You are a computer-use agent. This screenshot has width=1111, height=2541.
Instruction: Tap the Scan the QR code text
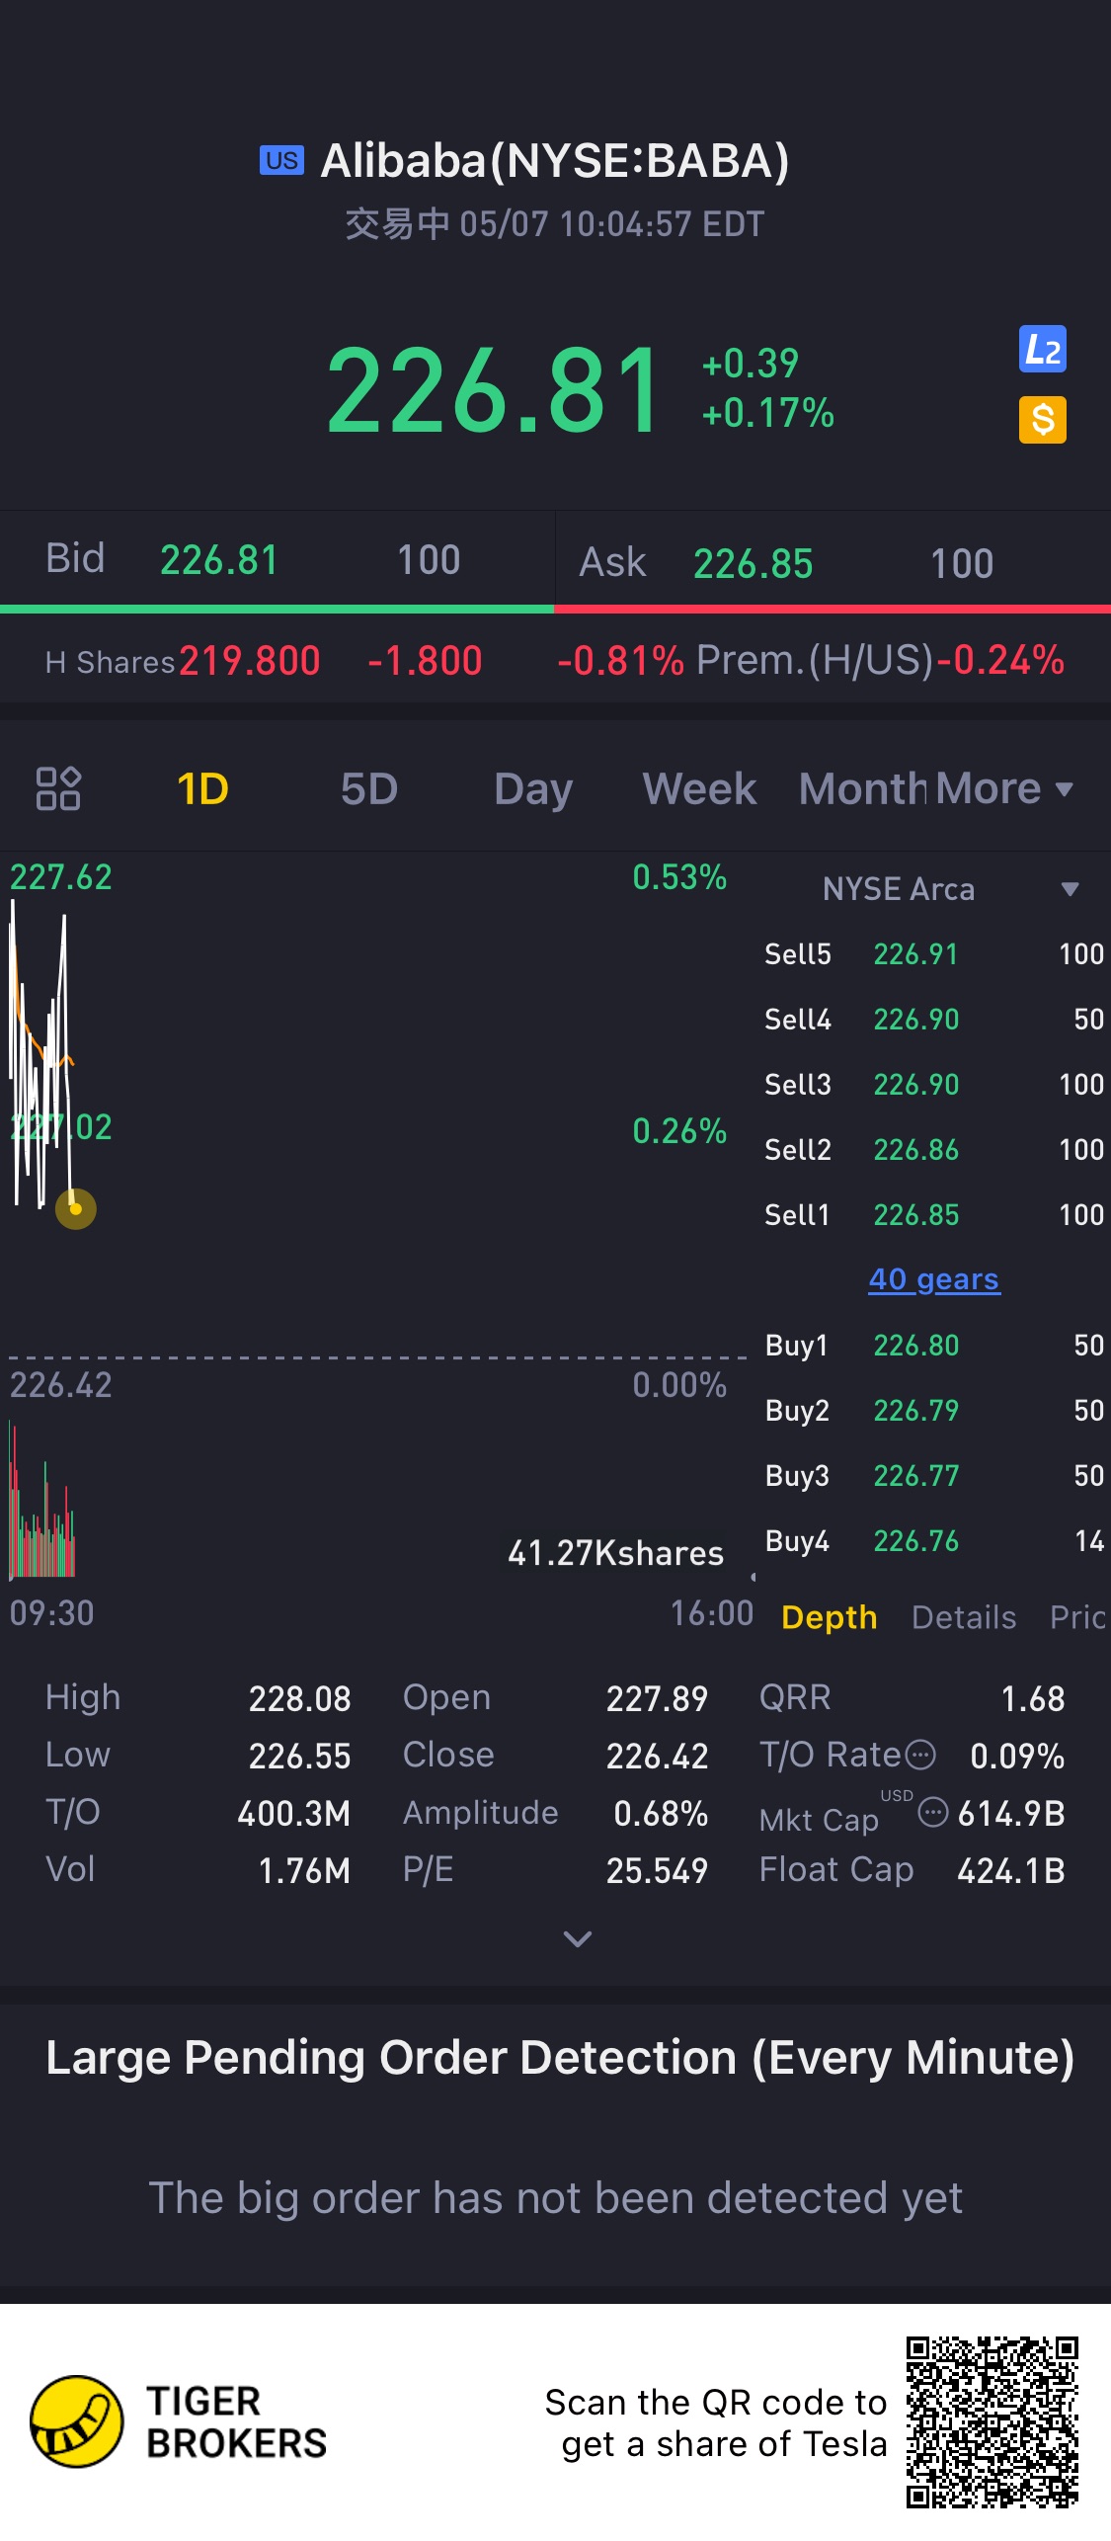716,2422
